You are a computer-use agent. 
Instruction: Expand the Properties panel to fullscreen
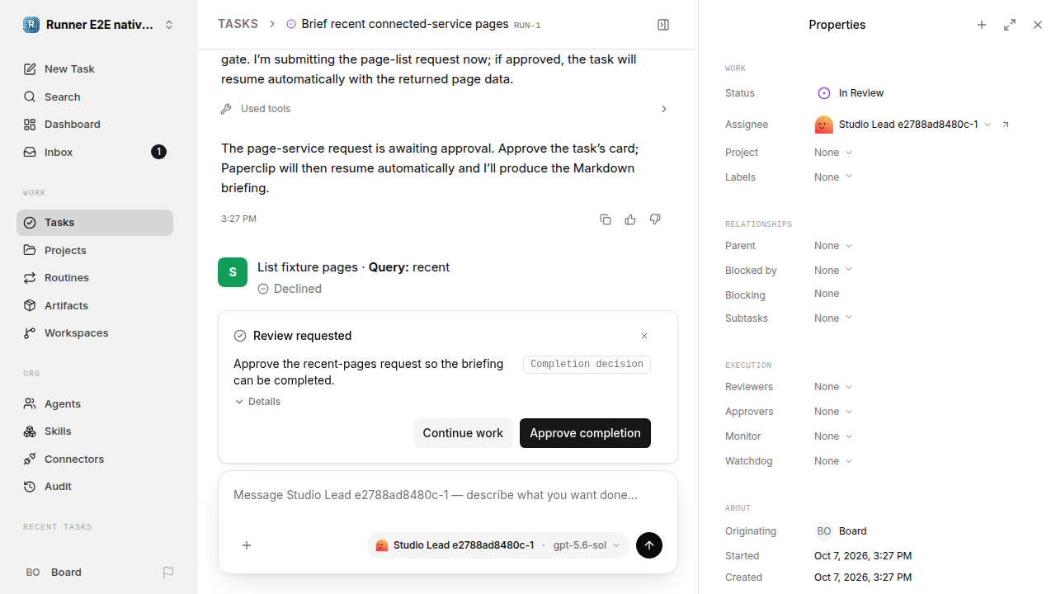1010,25
